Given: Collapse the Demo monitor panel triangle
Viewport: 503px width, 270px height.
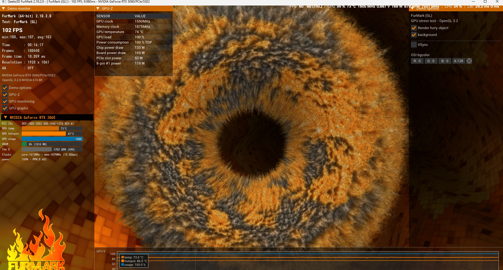Looking at the screenshot, I should click(x=4, y=8).
